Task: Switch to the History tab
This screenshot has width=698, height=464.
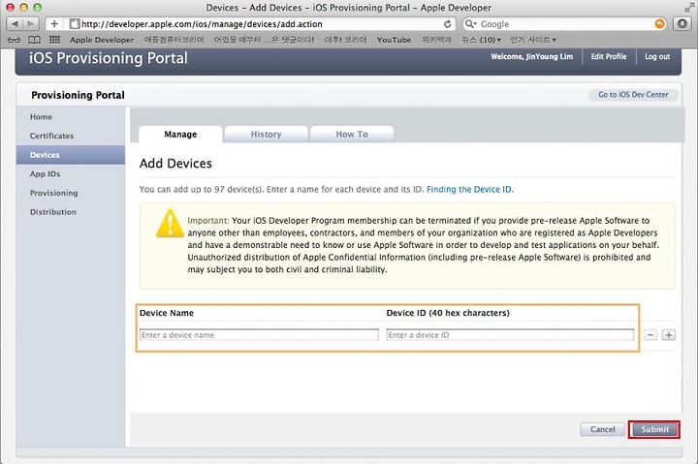Action: point(267,135)
